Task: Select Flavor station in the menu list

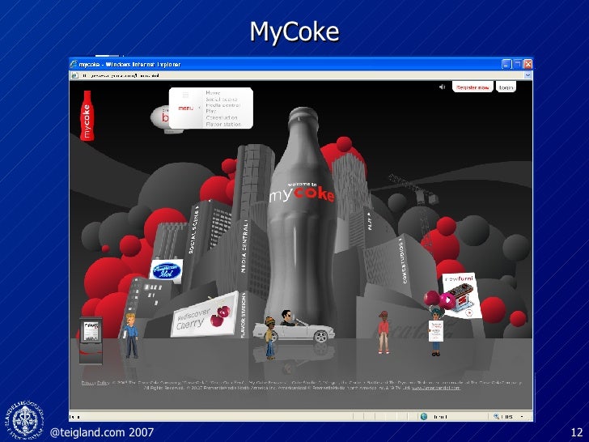Action: [x=223, y=124]
